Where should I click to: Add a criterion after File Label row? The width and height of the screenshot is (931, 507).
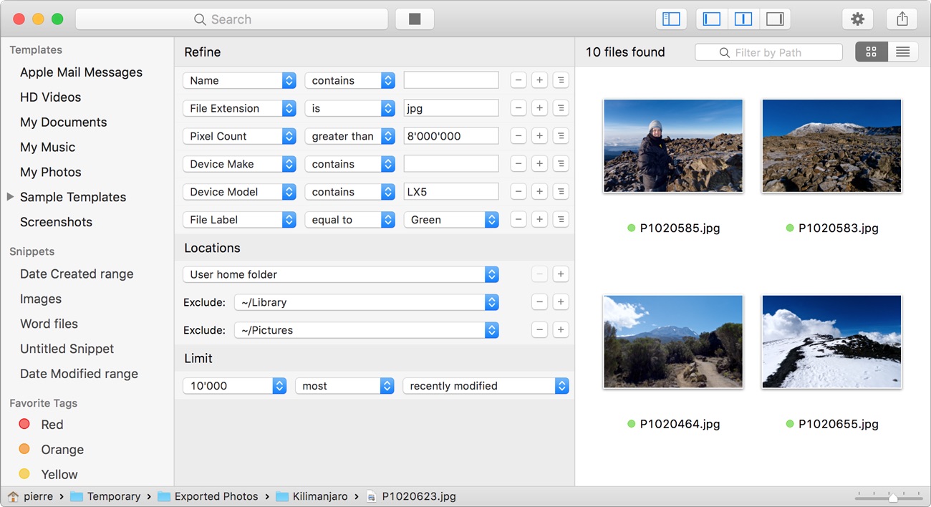click(x=540, y=220)
